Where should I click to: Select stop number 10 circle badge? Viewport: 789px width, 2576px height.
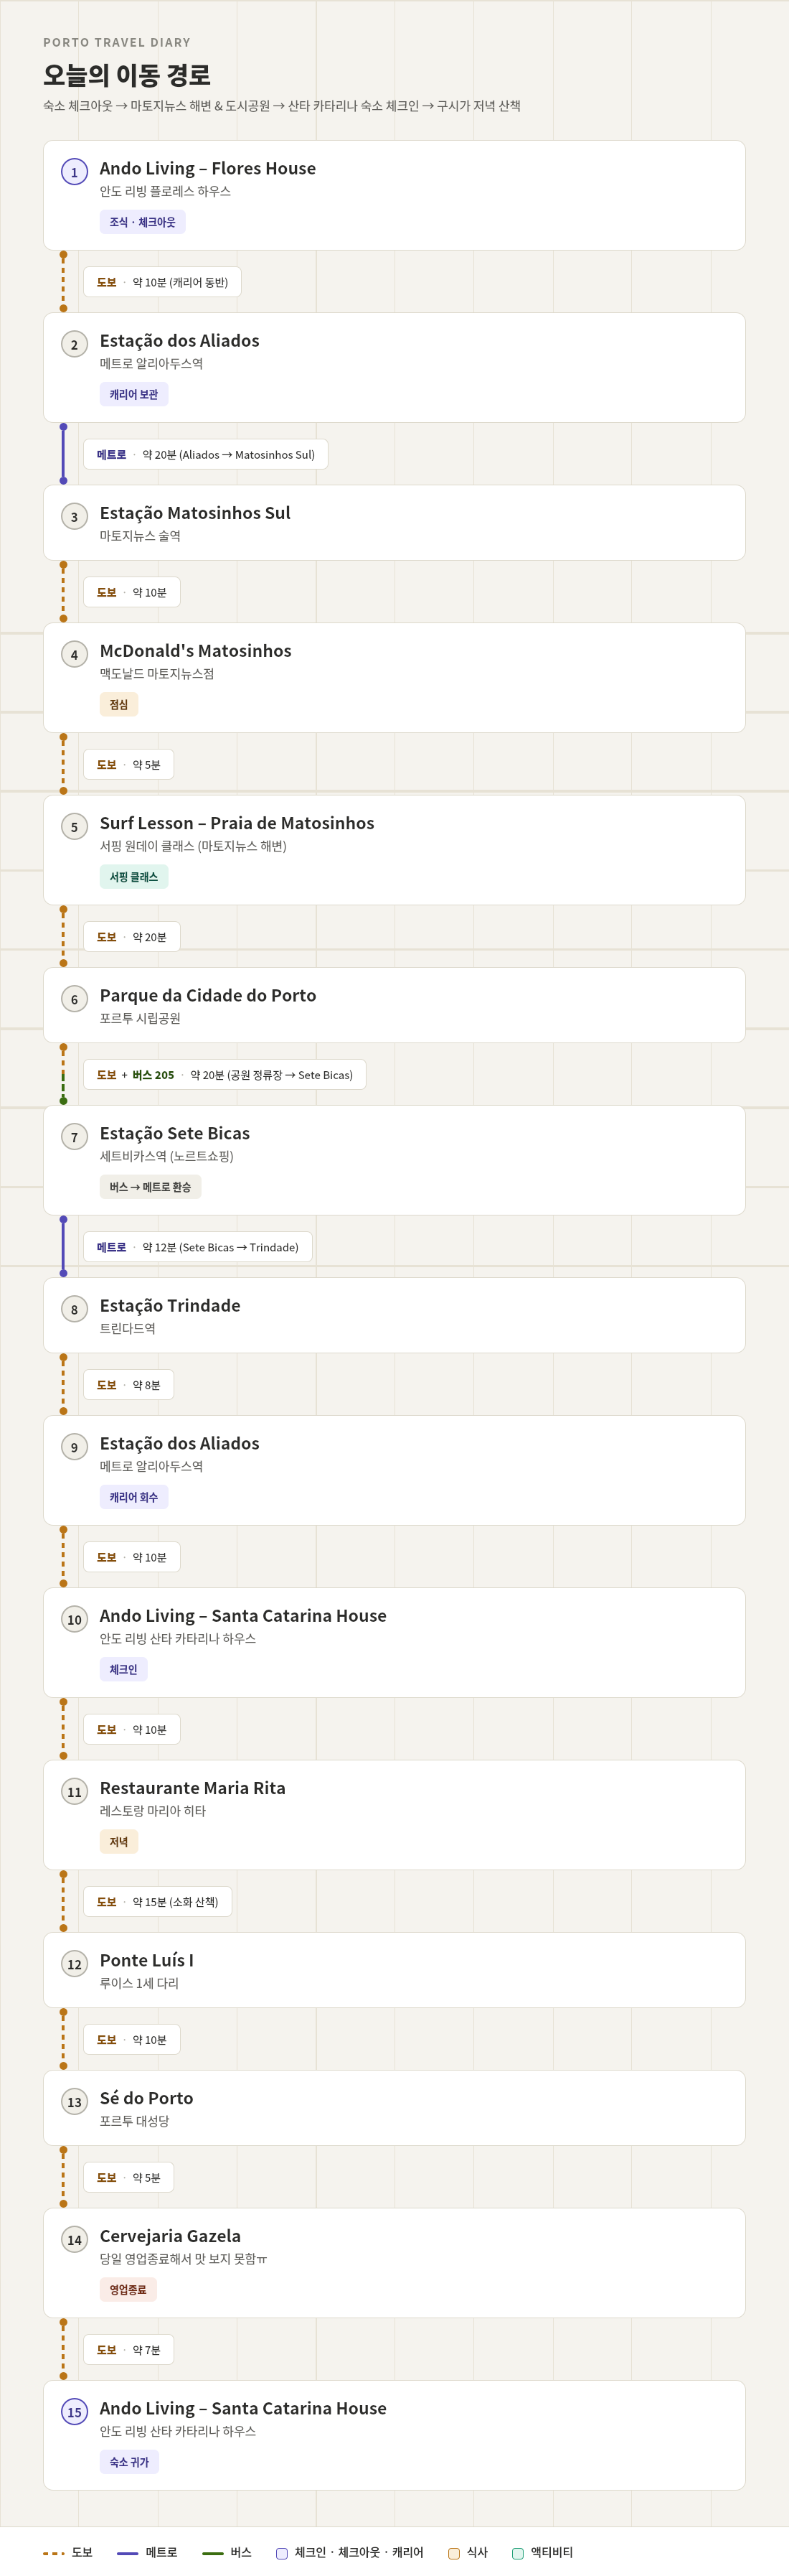pos(74,1619)
